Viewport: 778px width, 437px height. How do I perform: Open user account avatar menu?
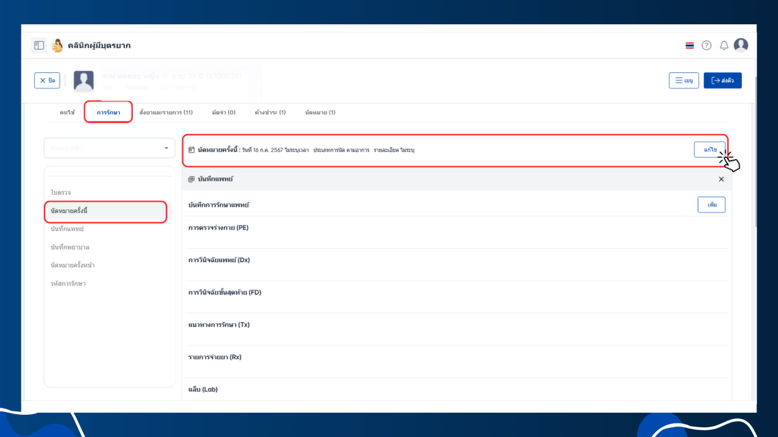[741, 45]
